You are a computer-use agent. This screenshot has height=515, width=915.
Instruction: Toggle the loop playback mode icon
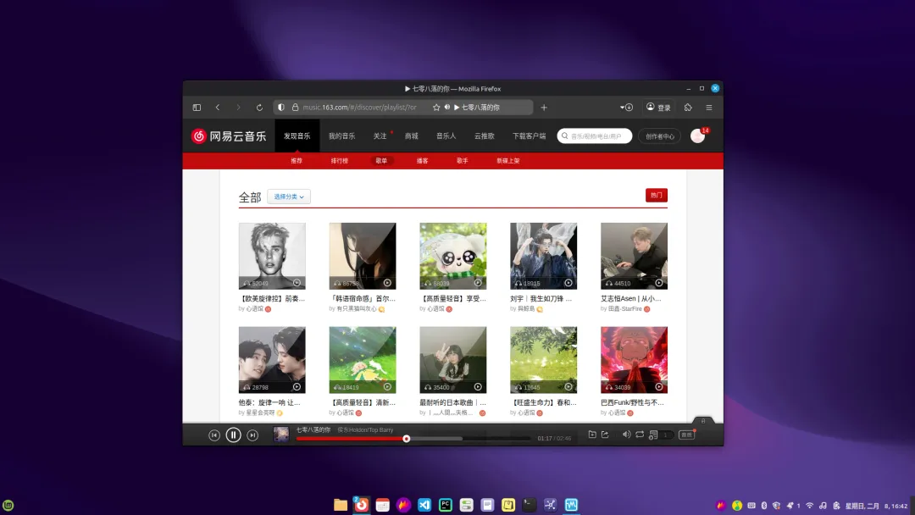pos(640,435)
